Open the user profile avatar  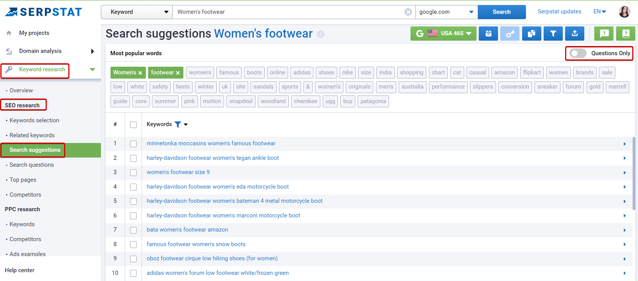pyautogui.click(x=625, y=12)
